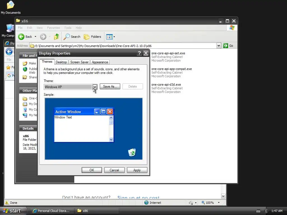
Task: Click the Recycle Bin icon in theme sample
Action: point(132,152)
